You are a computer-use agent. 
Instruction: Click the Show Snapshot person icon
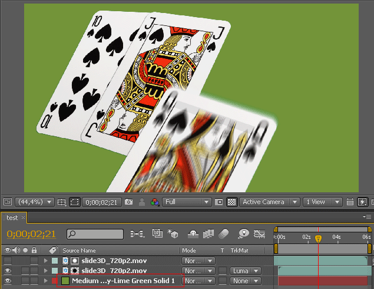[x=142, y=202]
